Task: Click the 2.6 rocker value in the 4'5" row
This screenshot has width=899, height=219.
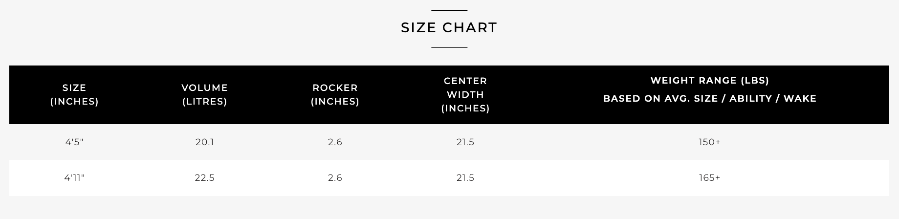Action: (x=335, y=142)
